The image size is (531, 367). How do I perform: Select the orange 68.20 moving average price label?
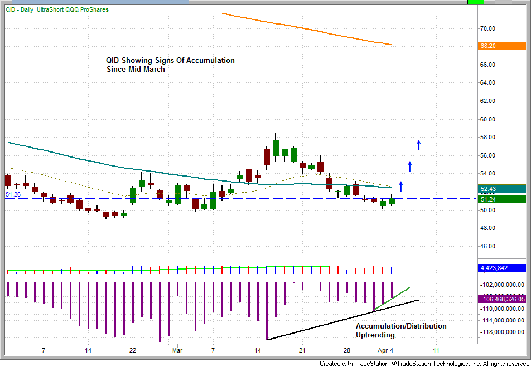point(501,45)
